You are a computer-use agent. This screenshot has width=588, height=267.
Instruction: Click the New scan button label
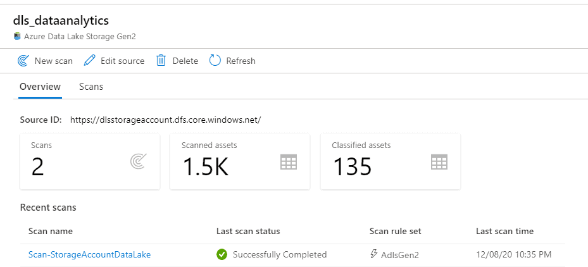pos(54,61)
